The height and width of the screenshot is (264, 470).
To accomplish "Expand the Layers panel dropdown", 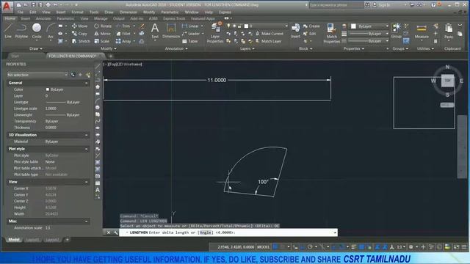I will click(x=247, y=48).
